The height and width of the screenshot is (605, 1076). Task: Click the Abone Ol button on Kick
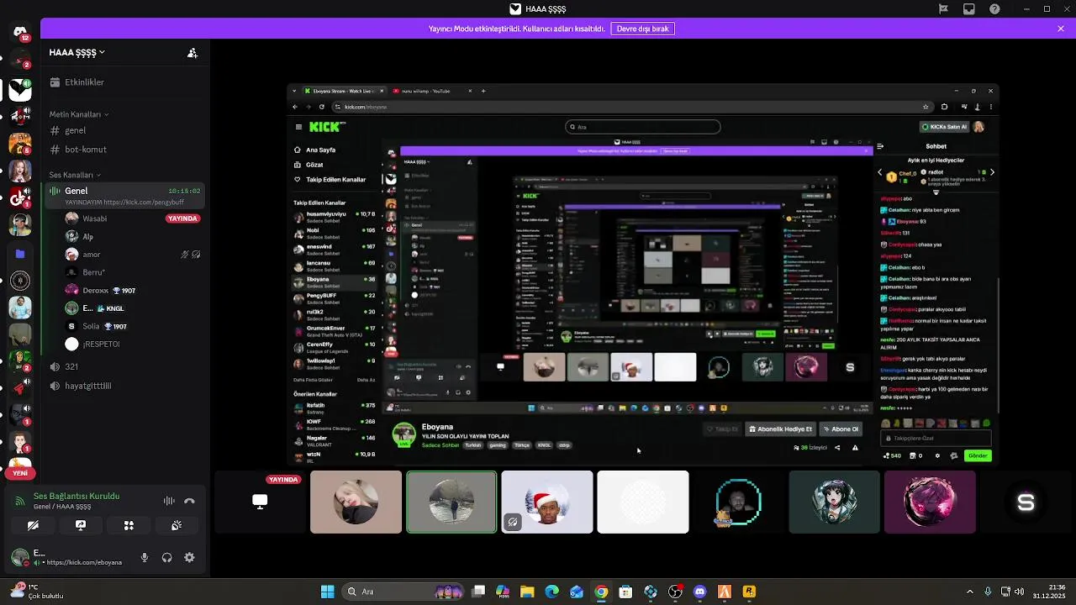tap(841, 429)
